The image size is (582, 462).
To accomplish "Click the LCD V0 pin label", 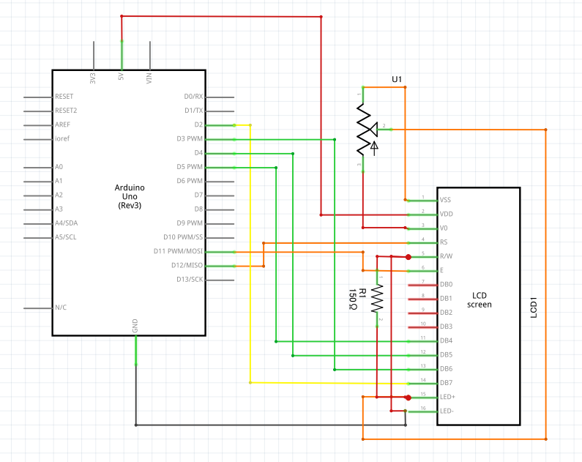I will point(444,228).
